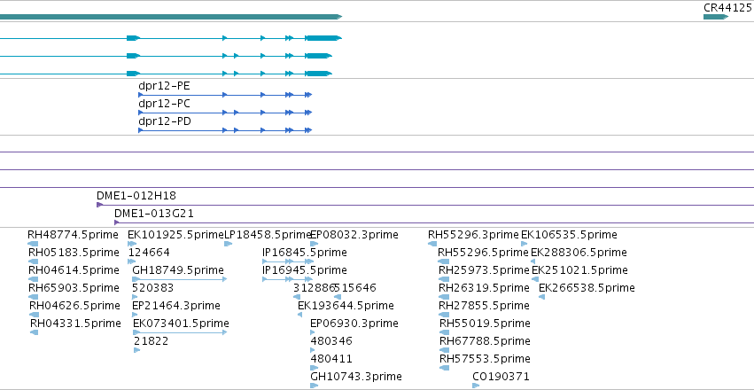Select the DME1-013G21 clone start arrow

116,222
